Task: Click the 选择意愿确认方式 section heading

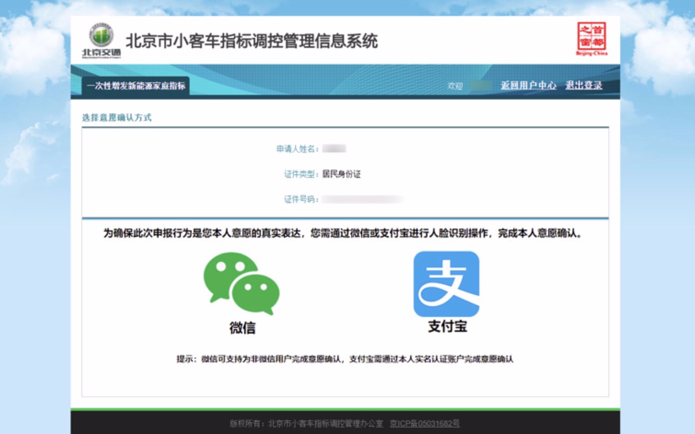Action: click(x=117, y=118)
